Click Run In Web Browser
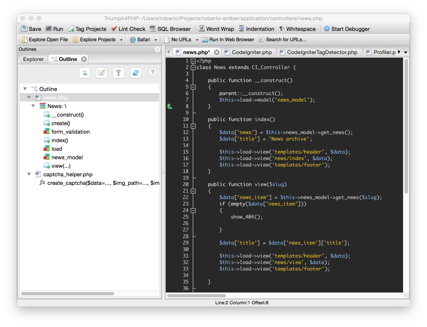Image resolution: width=427 pixels, height=327 pixels. click(228, 40)
